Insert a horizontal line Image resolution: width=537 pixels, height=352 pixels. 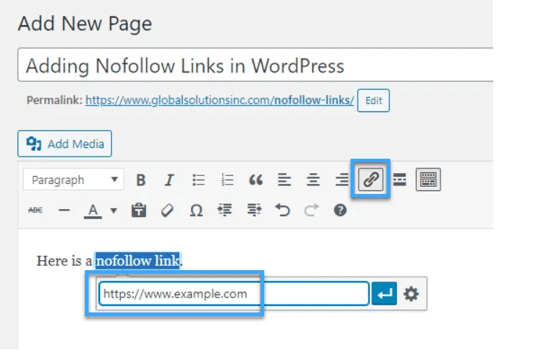coord(64,210)
